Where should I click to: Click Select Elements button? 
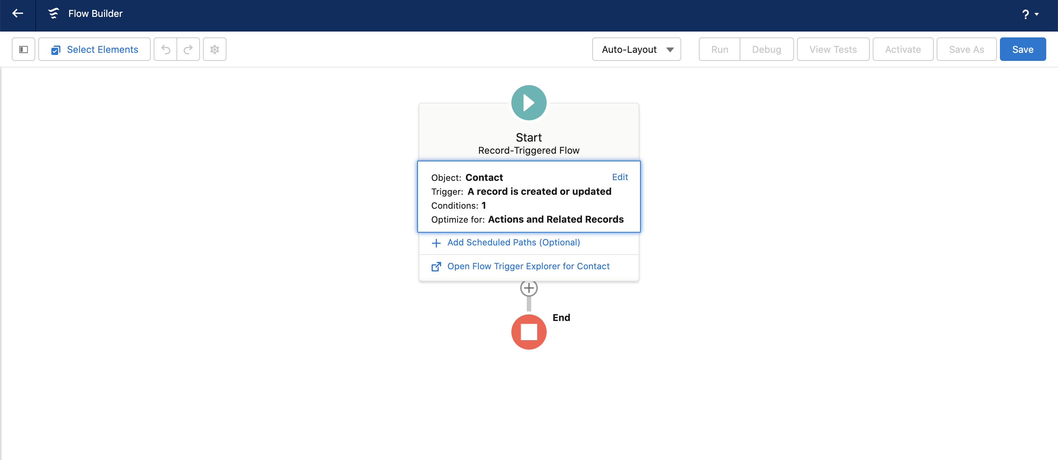[94, 50]
